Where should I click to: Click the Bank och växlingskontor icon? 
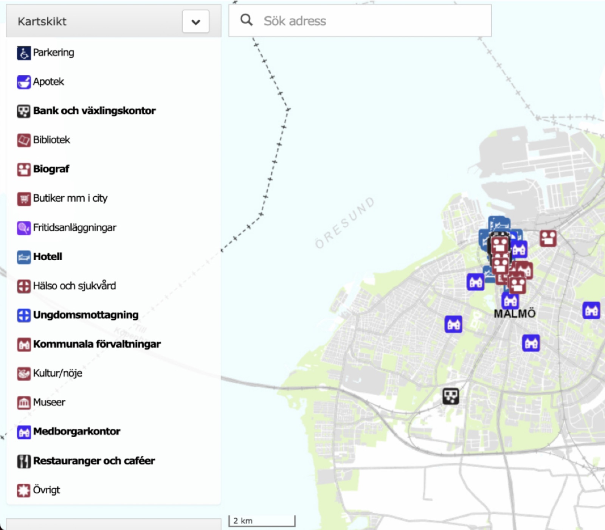[23, 111]
